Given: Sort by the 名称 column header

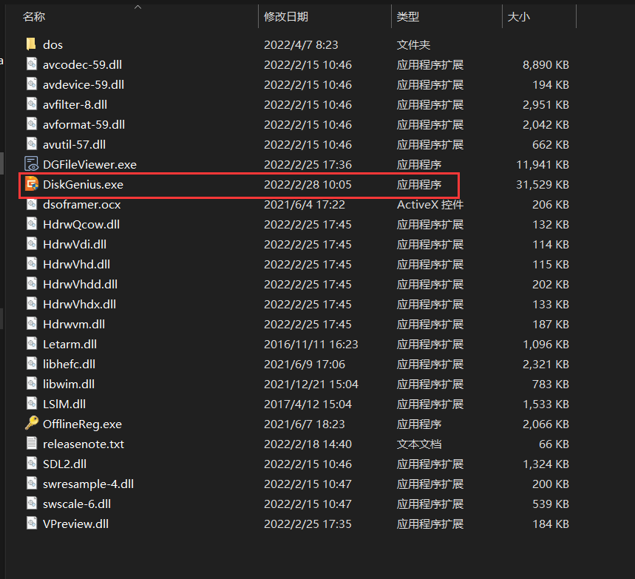Looking at the screenshot, I should [x=34, y=16].
